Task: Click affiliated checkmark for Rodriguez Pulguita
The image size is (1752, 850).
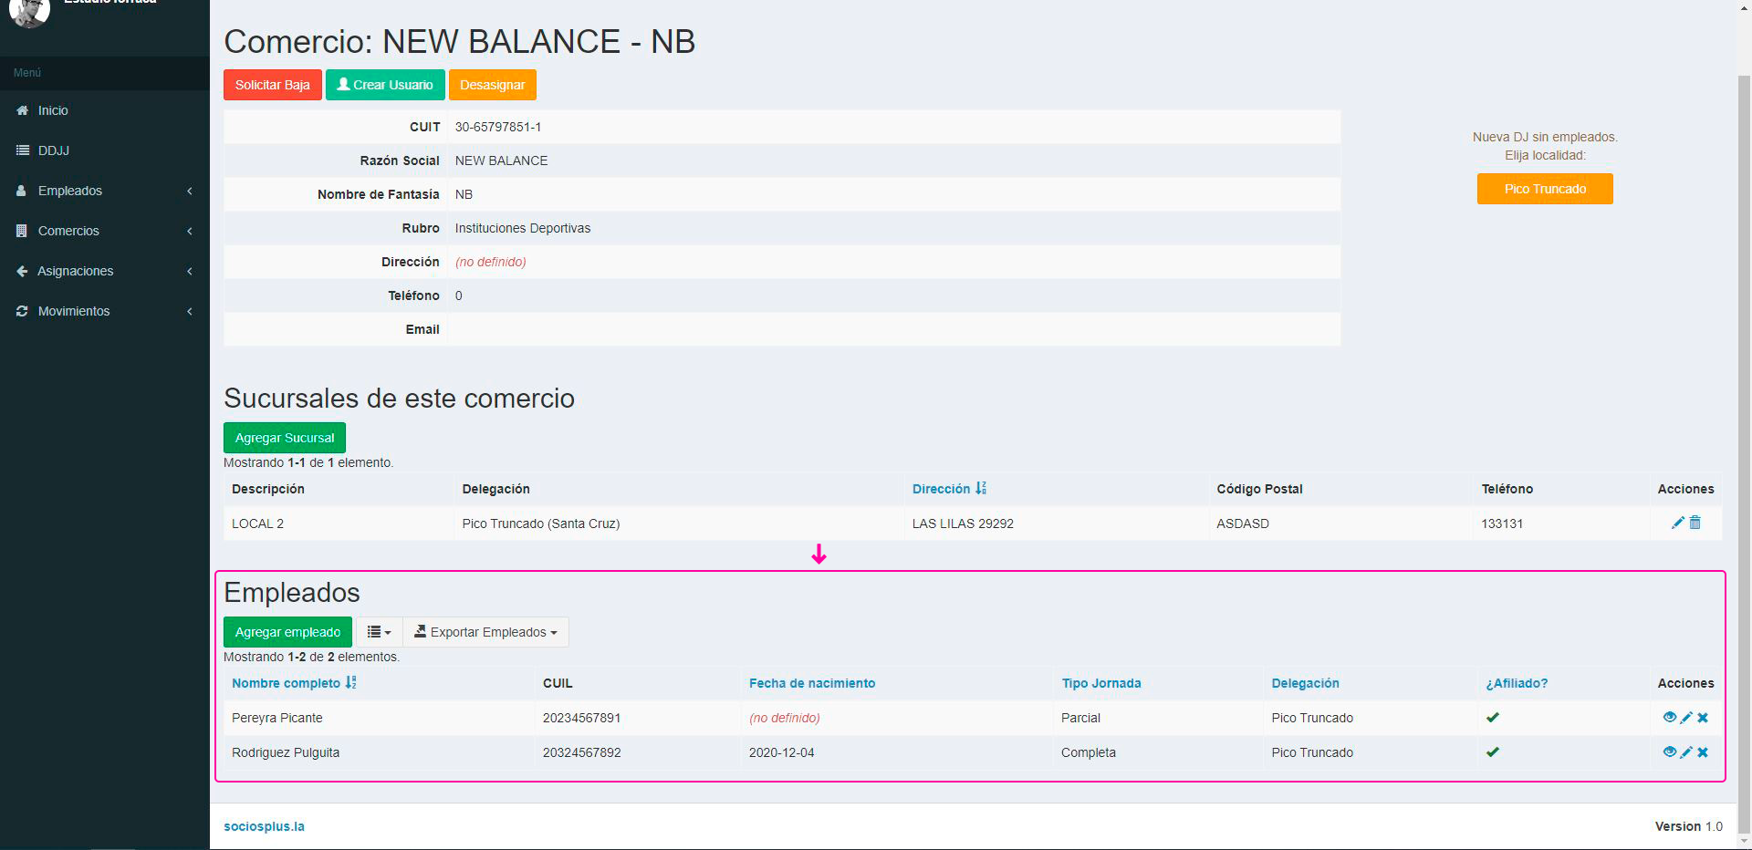Action: [x=1493, y=752]
